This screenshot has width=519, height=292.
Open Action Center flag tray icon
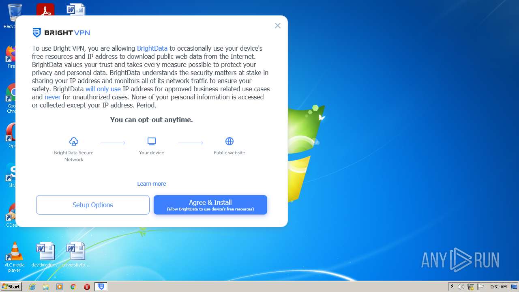tap(480, 287)
